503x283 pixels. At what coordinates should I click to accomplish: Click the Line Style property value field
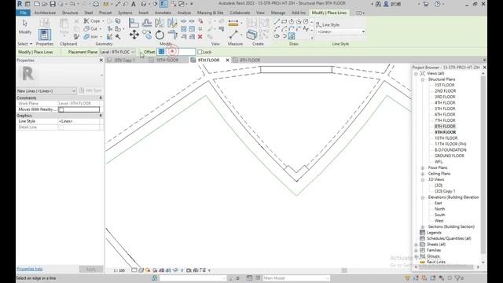click(x=79, y=121)
